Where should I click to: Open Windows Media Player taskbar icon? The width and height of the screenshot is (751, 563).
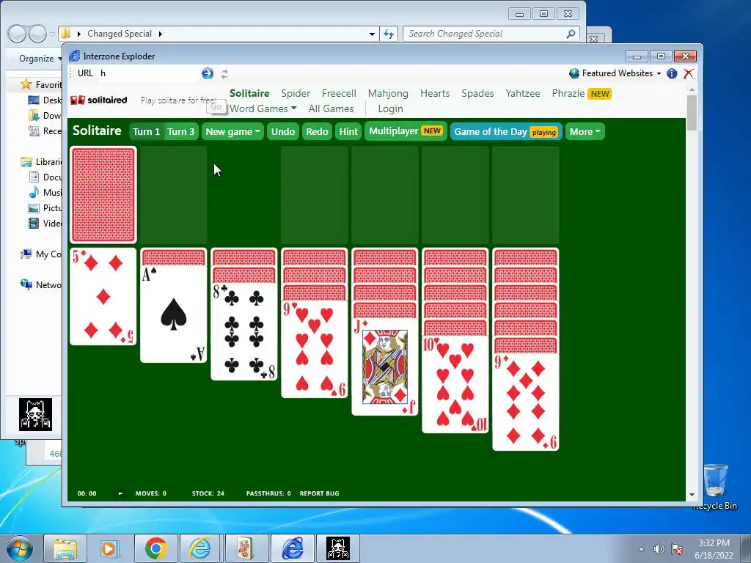pyautogui.click(x=109, y=548)
